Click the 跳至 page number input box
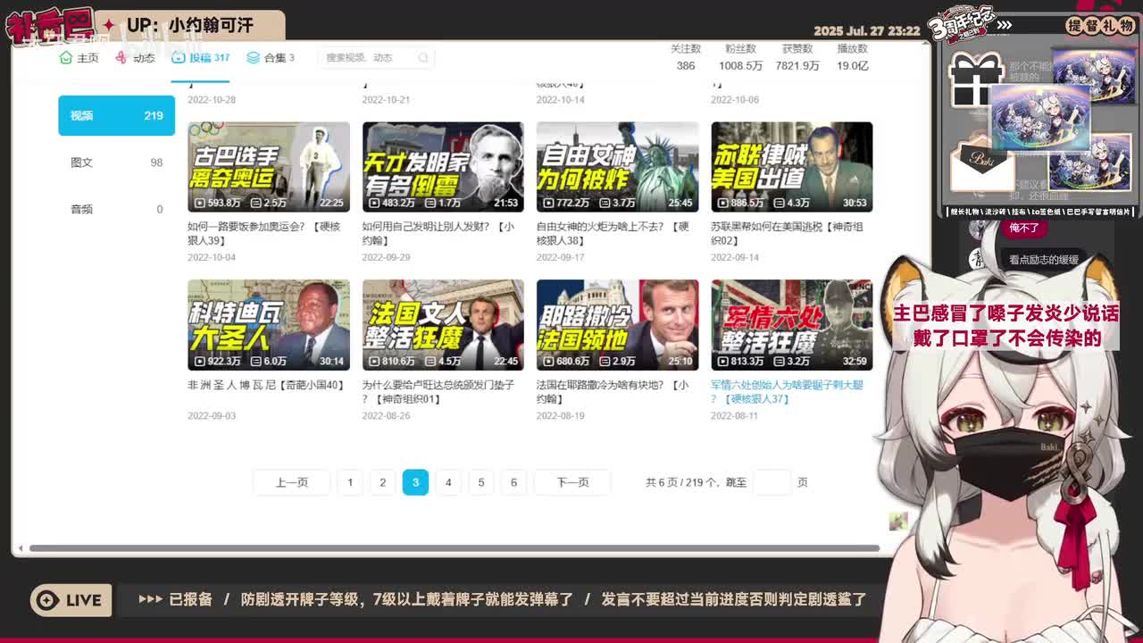 [772, 482]
